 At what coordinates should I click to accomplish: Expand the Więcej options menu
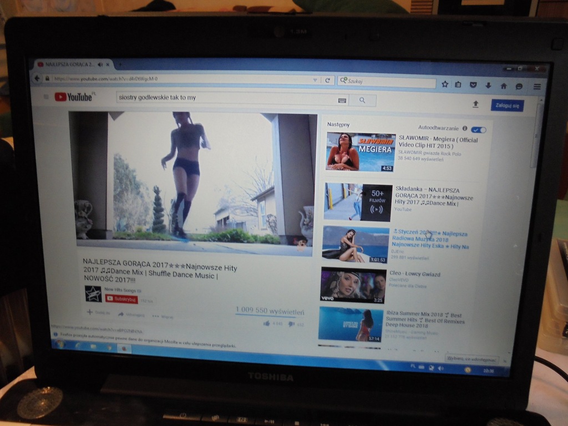pos(163,316)
